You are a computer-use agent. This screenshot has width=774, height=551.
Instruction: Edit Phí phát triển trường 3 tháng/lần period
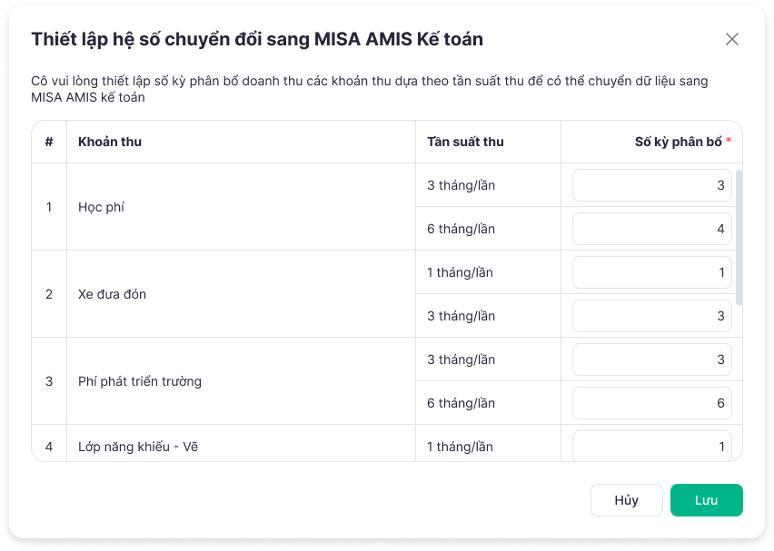(651, 359)
